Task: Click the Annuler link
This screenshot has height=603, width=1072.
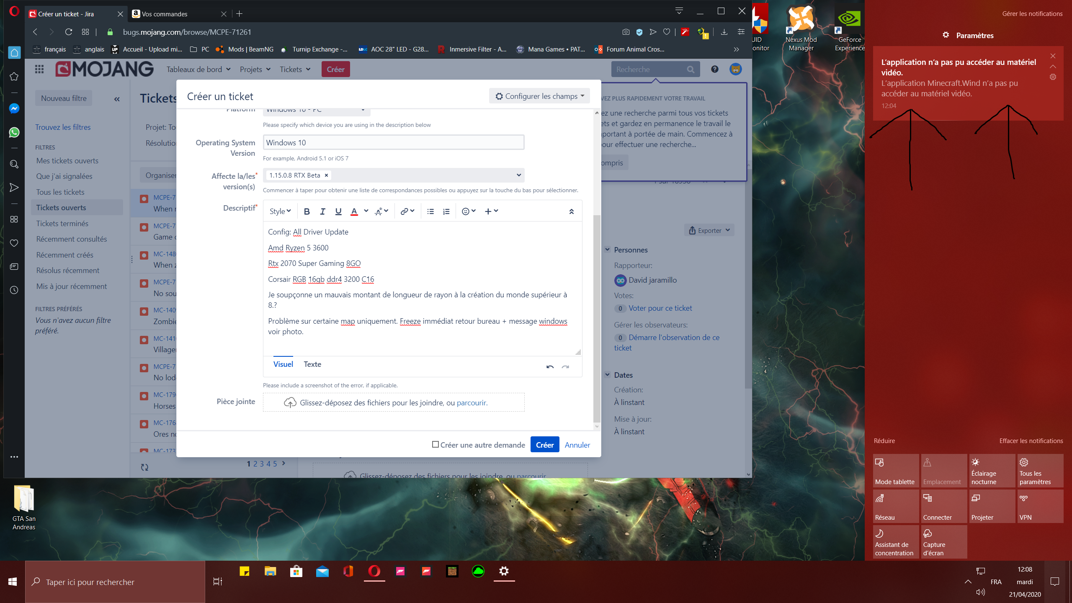Action: (x=577, y=445)
